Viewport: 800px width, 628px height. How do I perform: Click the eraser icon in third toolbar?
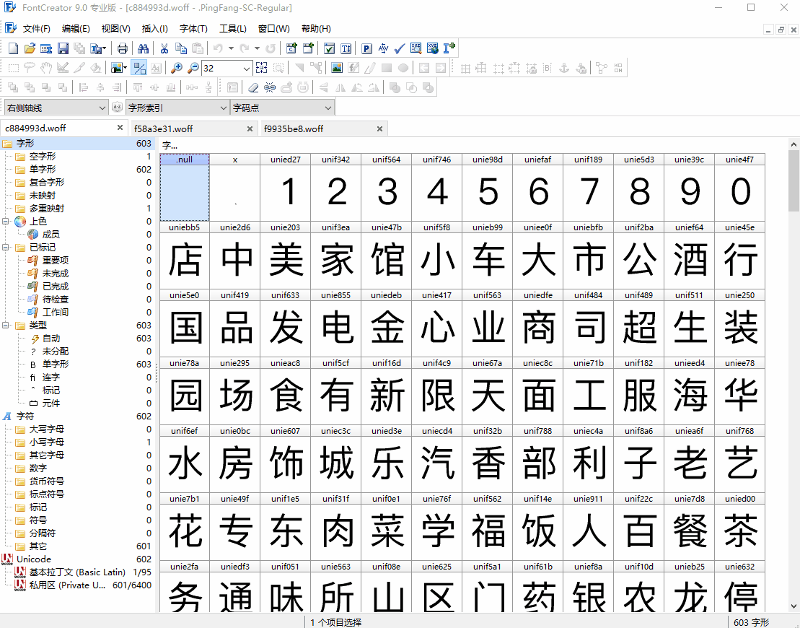point(253,88)
